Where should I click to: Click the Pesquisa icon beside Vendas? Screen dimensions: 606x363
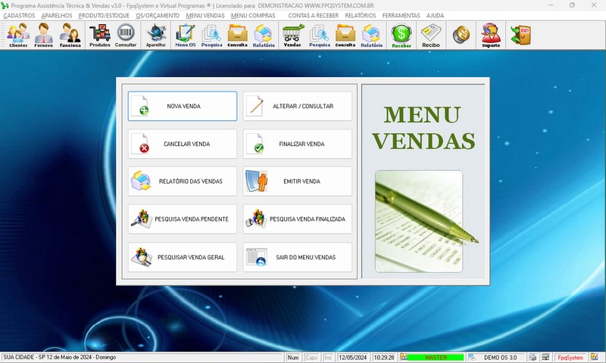point(320,35)
